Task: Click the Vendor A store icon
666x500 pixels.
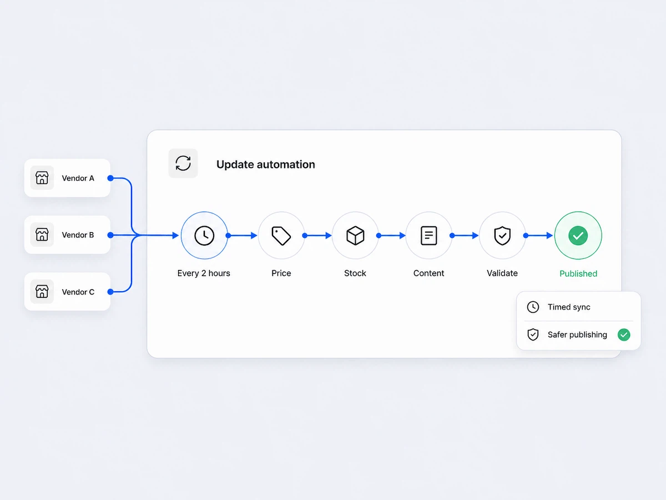Action: [x=42, y=178]
